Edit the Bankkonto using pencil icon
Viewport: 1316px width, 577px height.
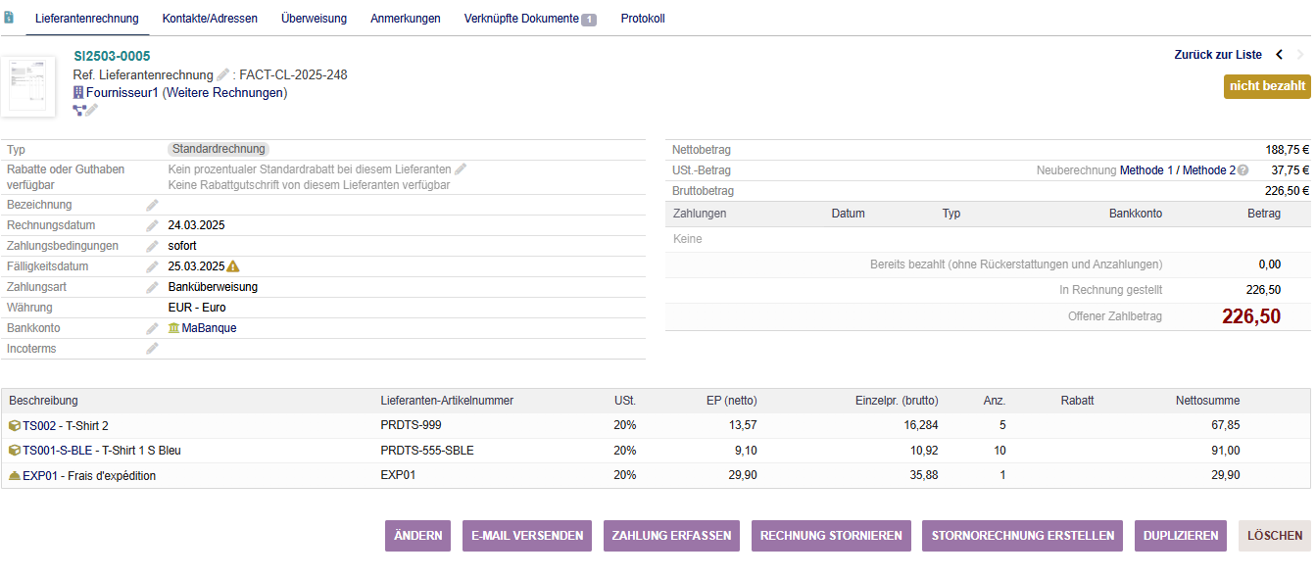pos(152,328)
